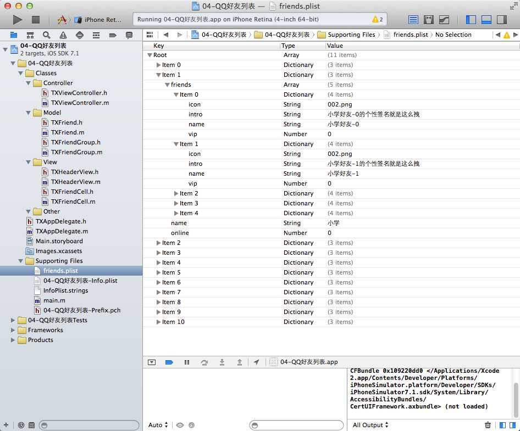Go back in editor history
The width and height of the screenshot is (520, 431).
[166, 35]
